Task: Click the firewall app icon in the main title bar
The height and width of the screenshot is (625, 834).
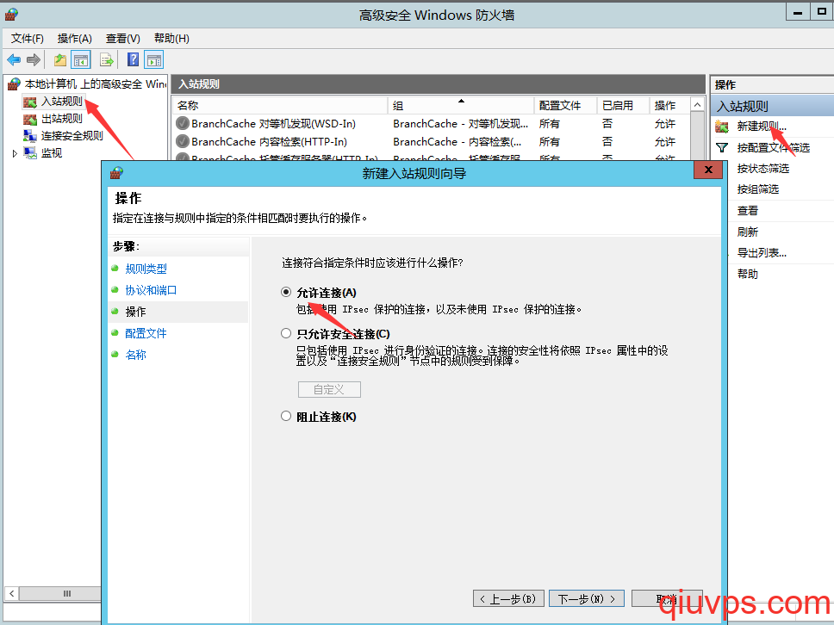Action: point(11,15)
